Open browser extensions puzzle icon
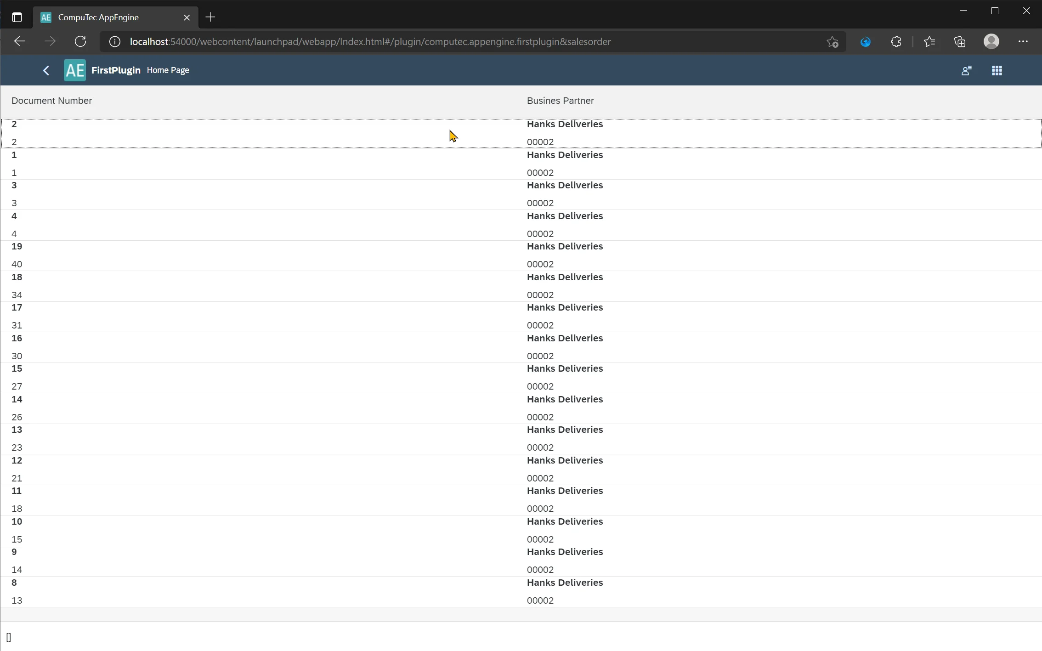Image resolution: width=1042 pixels, height=651 pixels. pyautogui.click(x=896, y=42)
